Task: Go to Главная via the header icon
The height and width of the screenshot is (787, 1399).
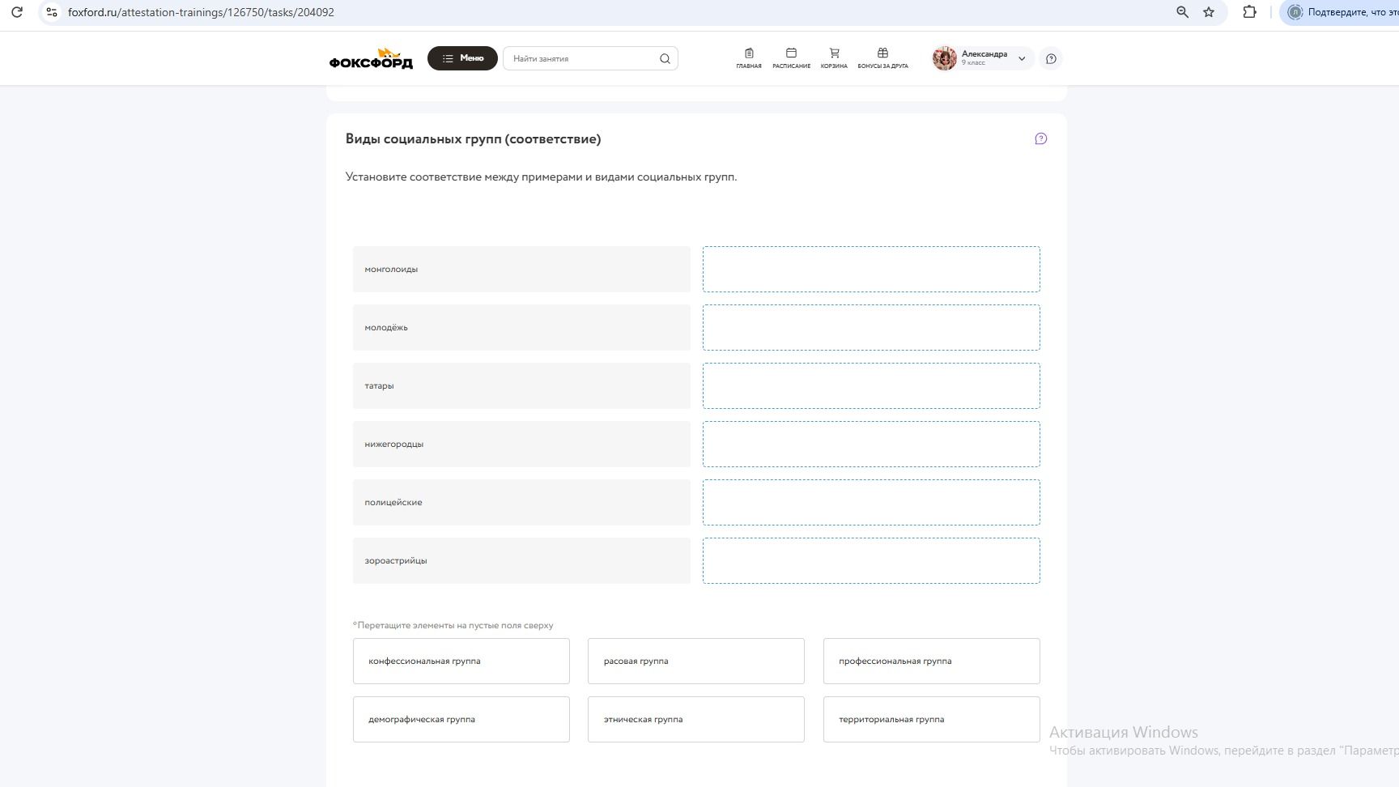Action: click(749, 58)
